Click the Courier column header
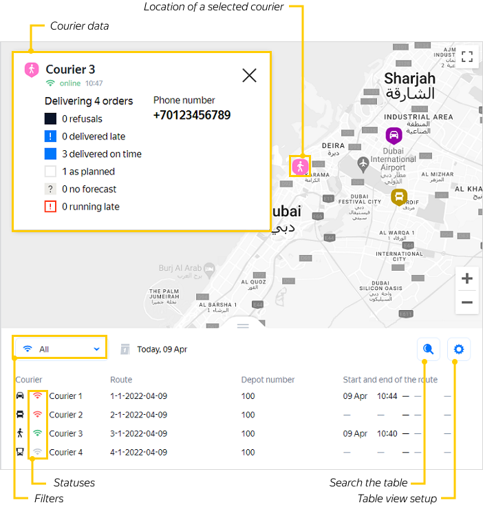This screenshot has height=505, width=483. (x=29, y=380)
